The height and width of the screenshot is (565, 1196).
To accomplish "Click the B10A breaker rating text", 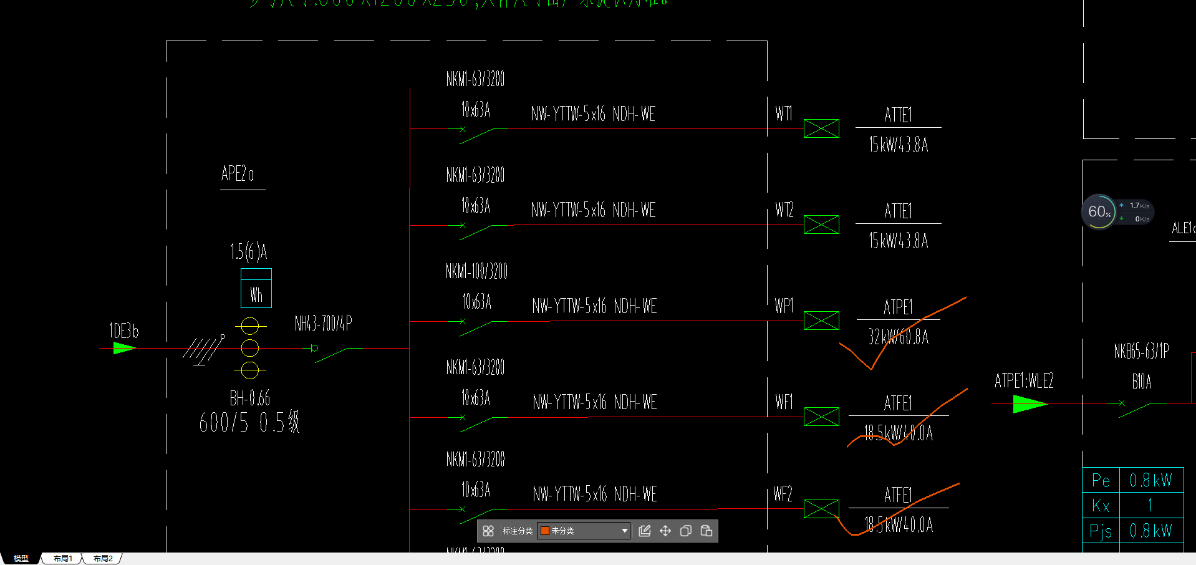I will tap(1142, 381).
